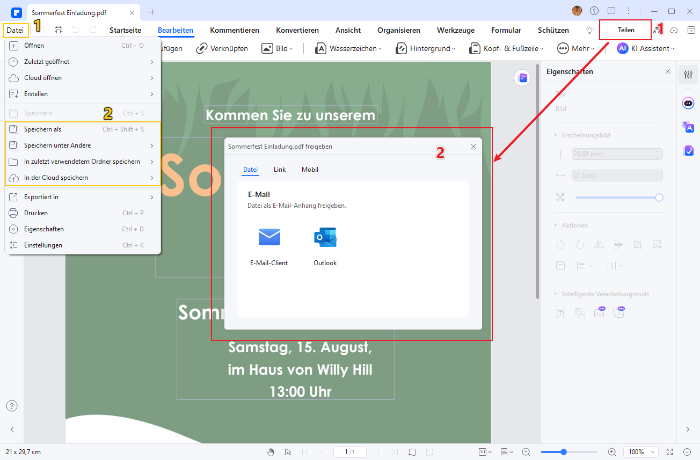Click the upload to cloud icon
This screenshot has width=700, height=460.
click(x=674, y=30)
